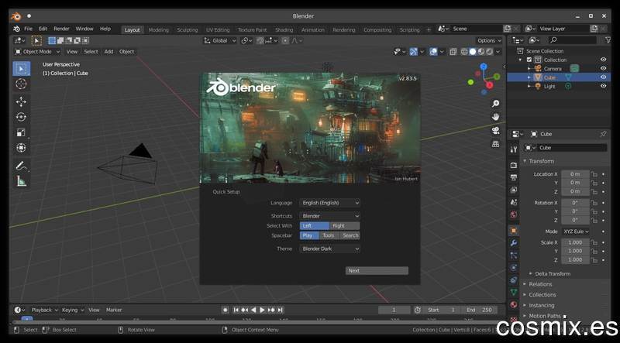Screen dimensions: 620x343
Task: Open the Render properties tab icon
Action: (513, 165)
